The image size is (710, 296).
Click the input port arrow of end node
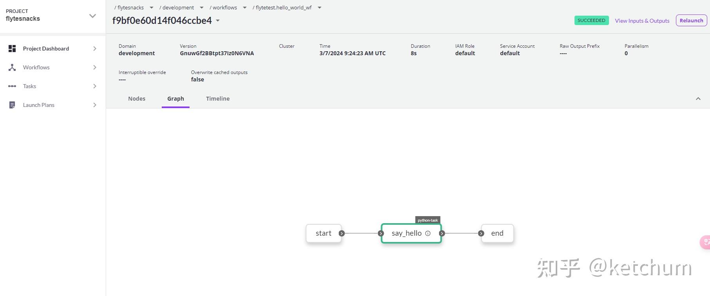(x=481, y=233)
